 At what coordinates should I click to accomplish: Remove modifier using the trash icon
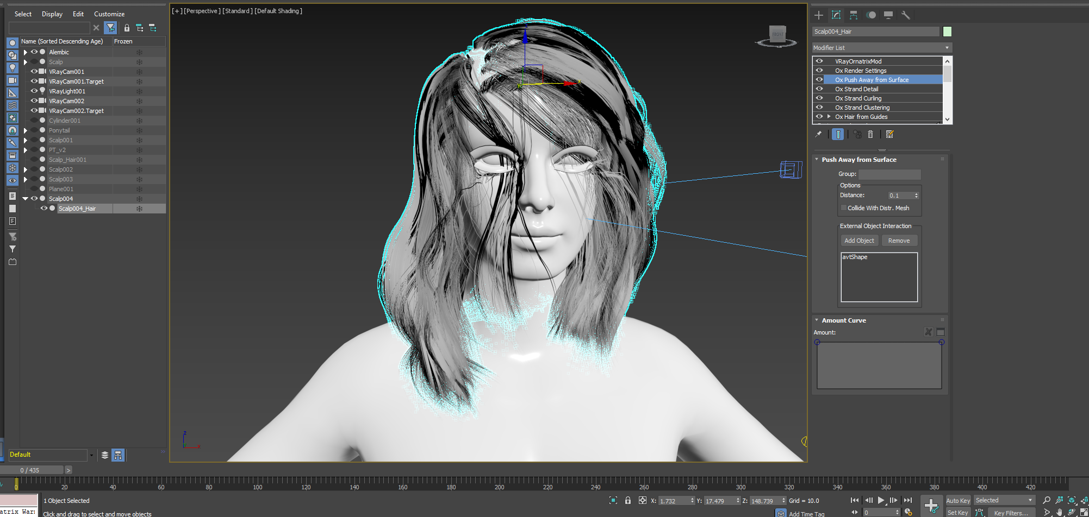(870, 134)
